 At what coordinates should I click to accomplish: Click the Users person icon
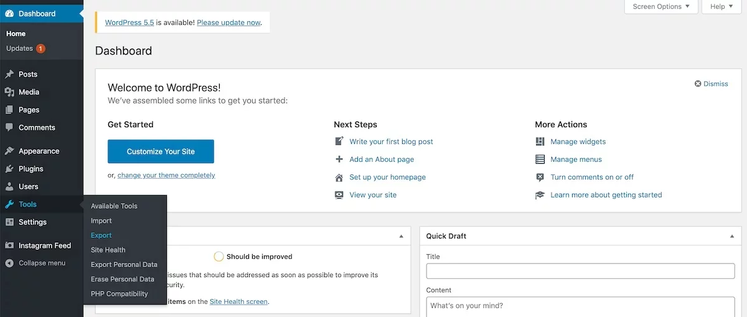coord(9,187)
